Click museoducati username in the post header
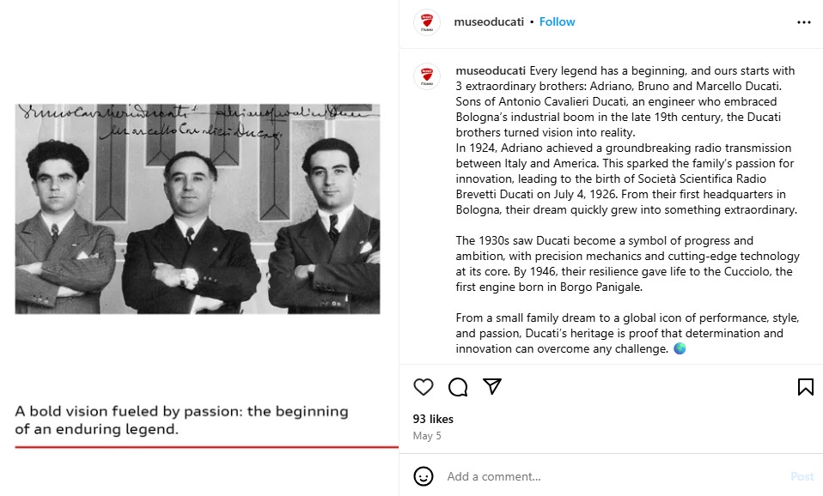 (x=488, y=22)
